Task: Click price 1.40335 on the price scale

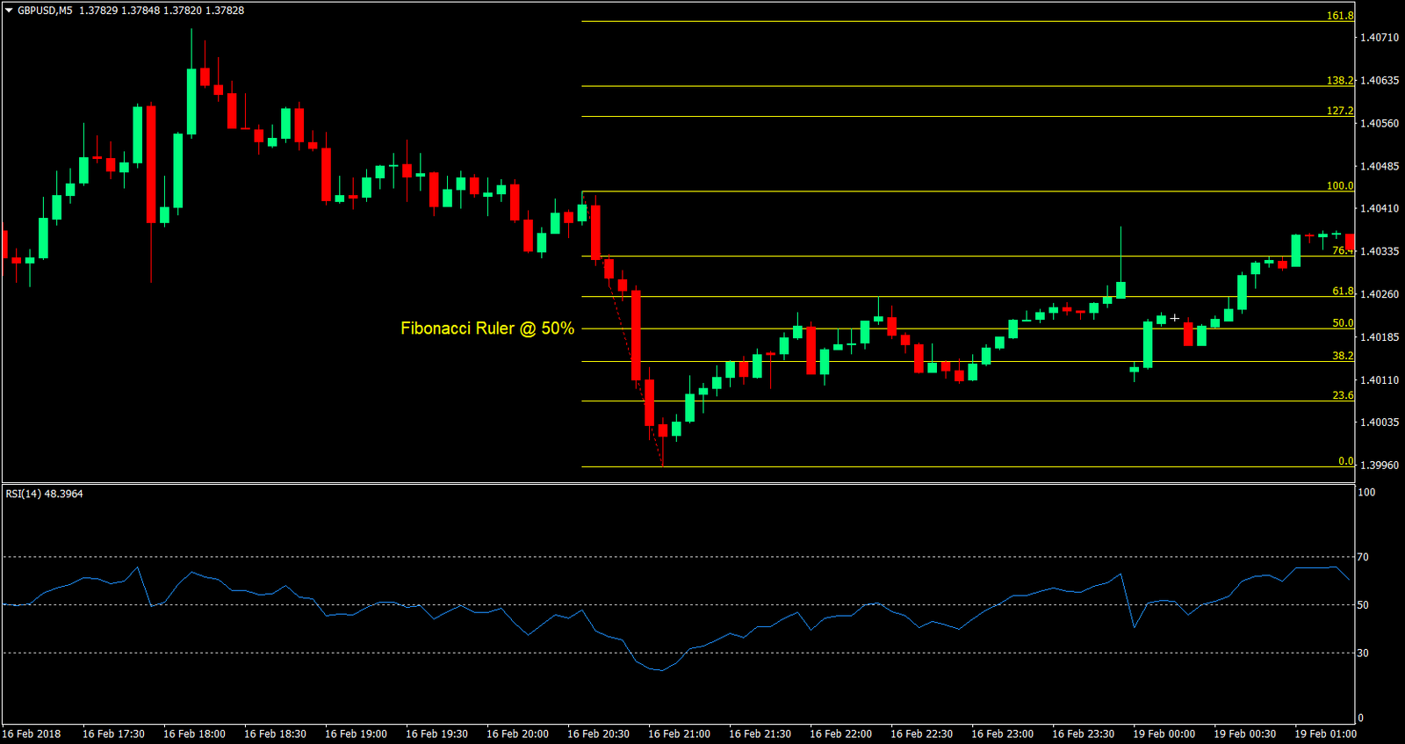Action: 1380,252
